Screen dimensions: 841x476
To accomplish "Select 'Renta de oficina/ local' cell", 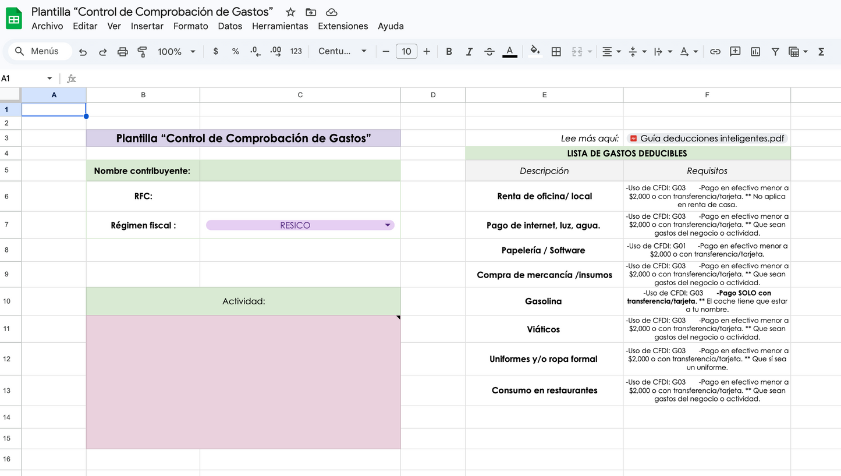I will click(544, 196).
